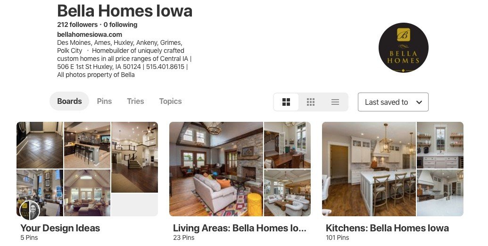Viewport: 488px width, 246px height.
Task: Click the herringbone floor thumbnail
Action: pos(40,145)
